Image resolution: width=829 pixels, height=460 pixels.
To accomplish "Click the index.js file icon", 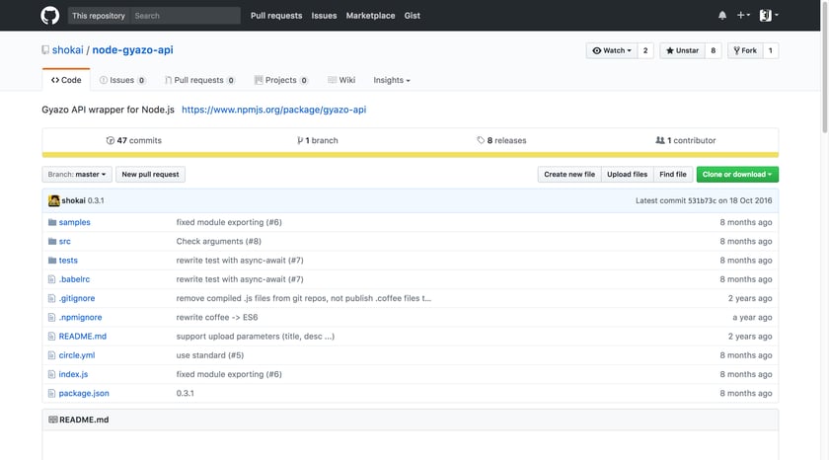I will (x=51, y=374).
